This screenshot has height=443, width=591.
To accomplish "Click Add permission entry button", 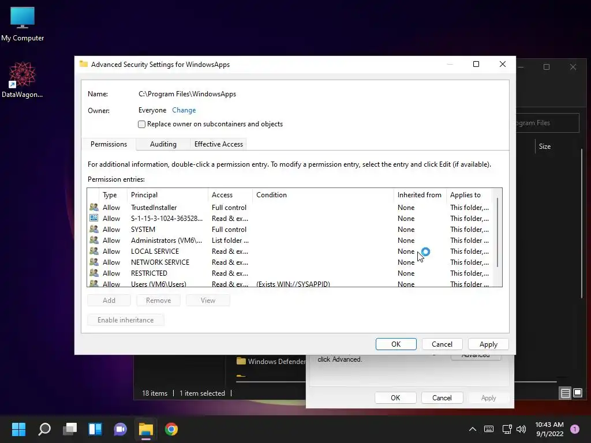I will pyautogui.click(x=109, y=300).
